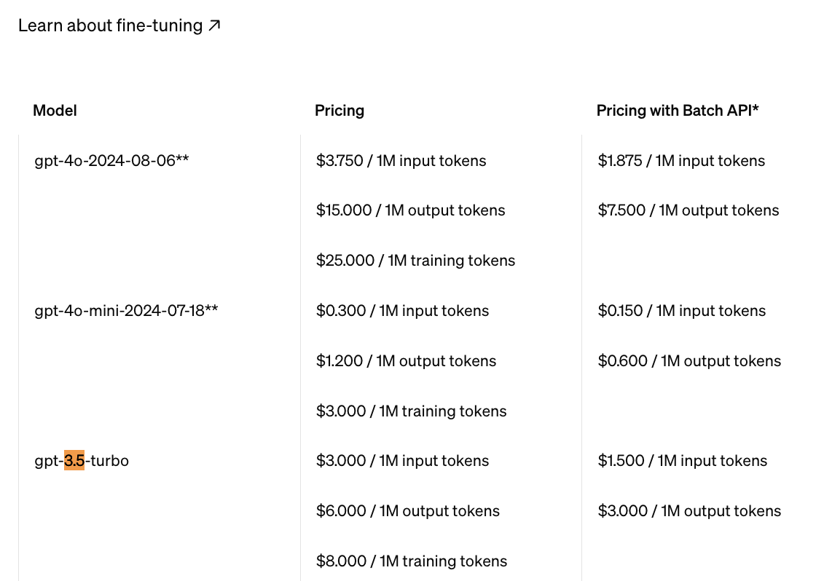
Task: Select the Pricing with Batch API* header
Action: [x=678, y=111]
